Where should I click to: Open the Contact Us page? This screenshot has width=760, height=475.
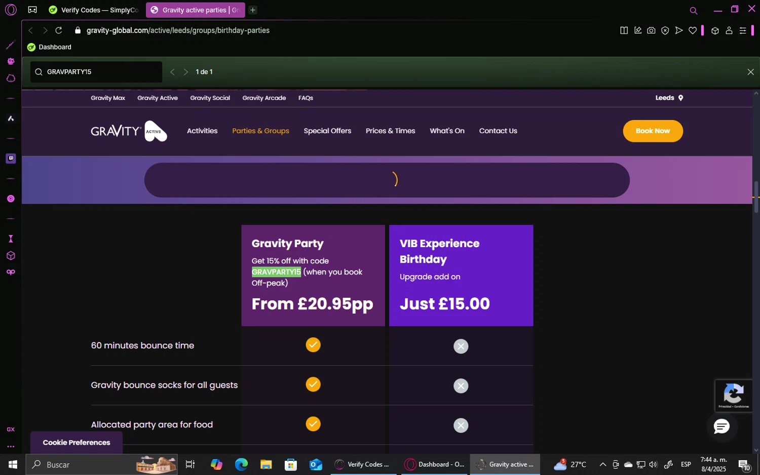498,131
